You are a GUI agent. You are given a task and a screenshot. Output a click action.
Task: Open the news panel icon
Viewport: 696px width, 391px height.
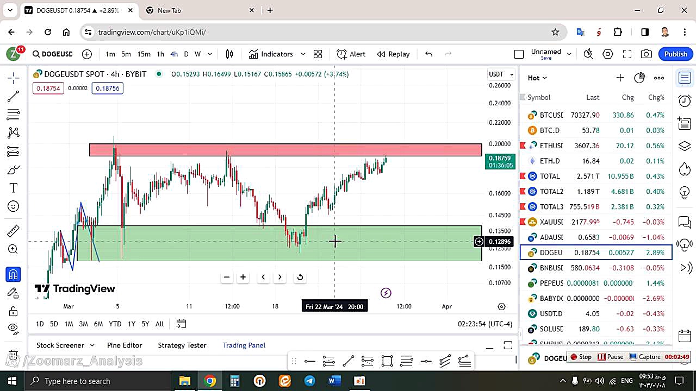[x=685, y=123]
